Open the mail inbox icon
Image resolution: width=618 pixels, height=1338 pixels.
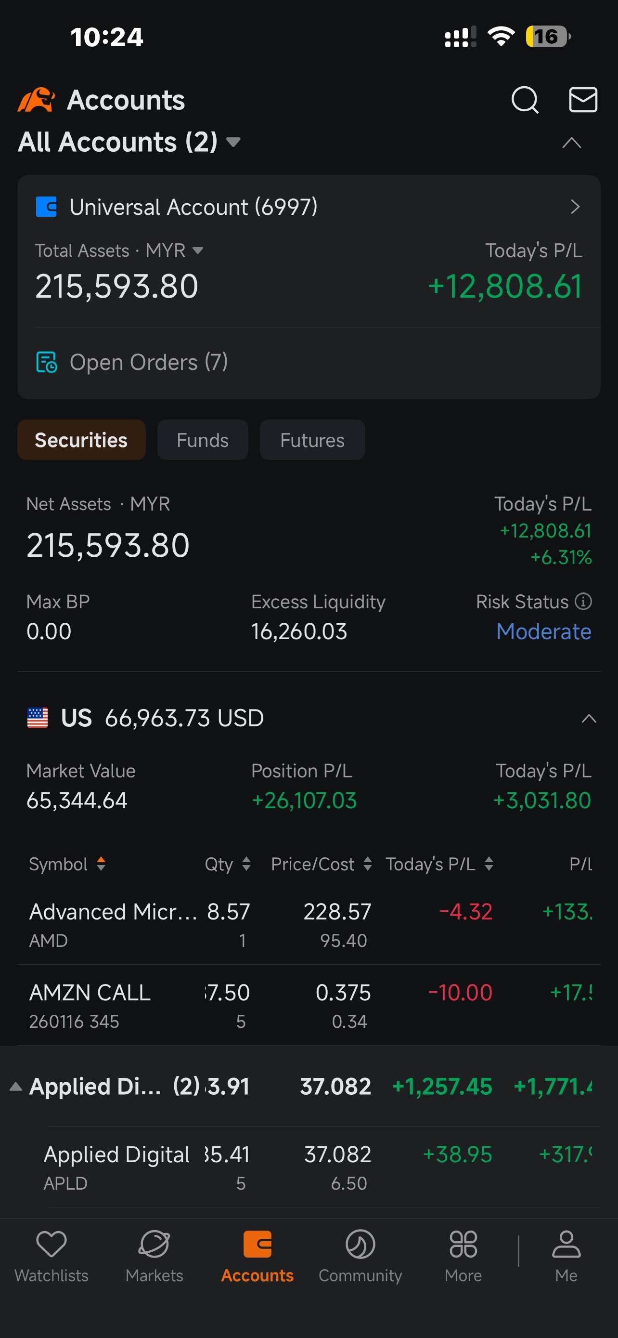pyautogui.click(x=583, y=100)
